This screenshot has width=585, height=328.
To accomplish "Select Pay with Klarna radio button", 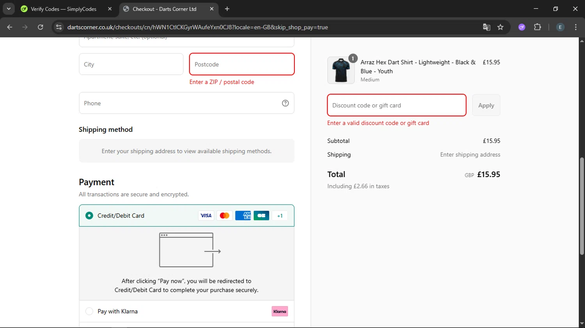I will pos(89,311).
